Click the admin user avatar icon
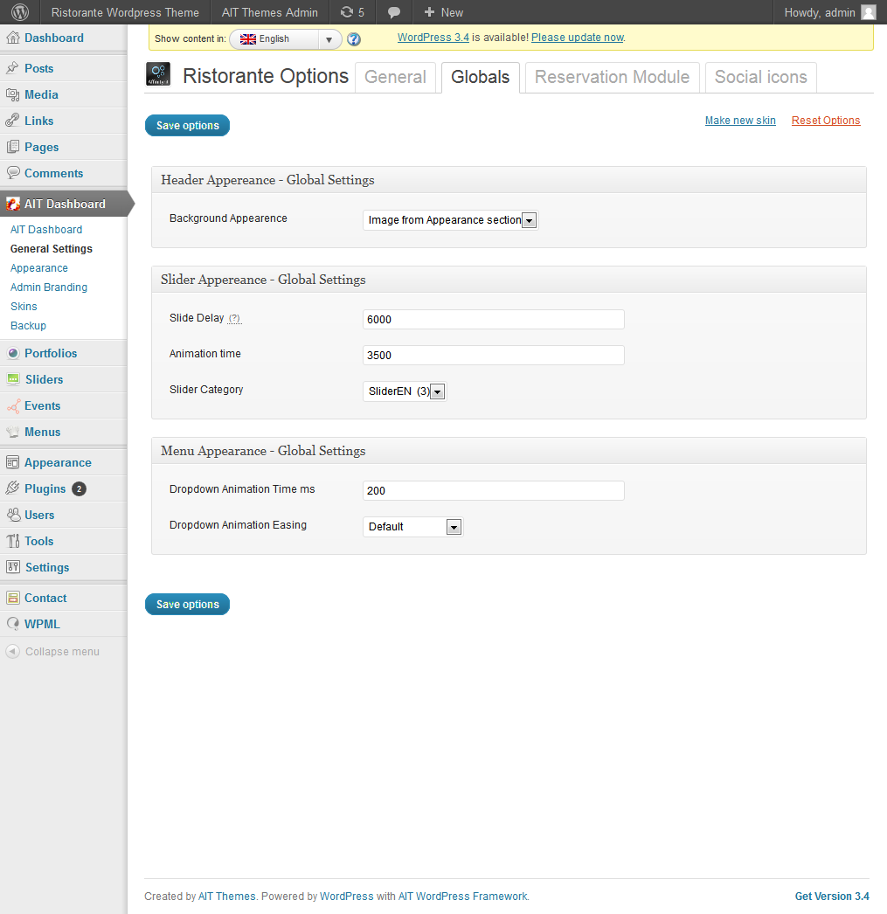 pos(868,12)
